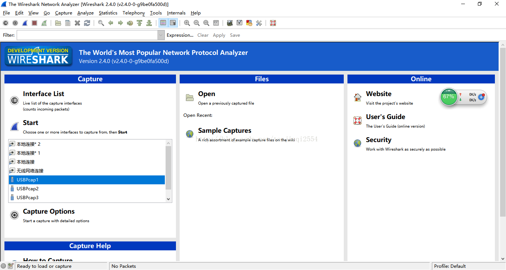This screenshot has height=270, width=506.
Task: Open the Interface List link in the Capture panel
Action: (43, 94)
